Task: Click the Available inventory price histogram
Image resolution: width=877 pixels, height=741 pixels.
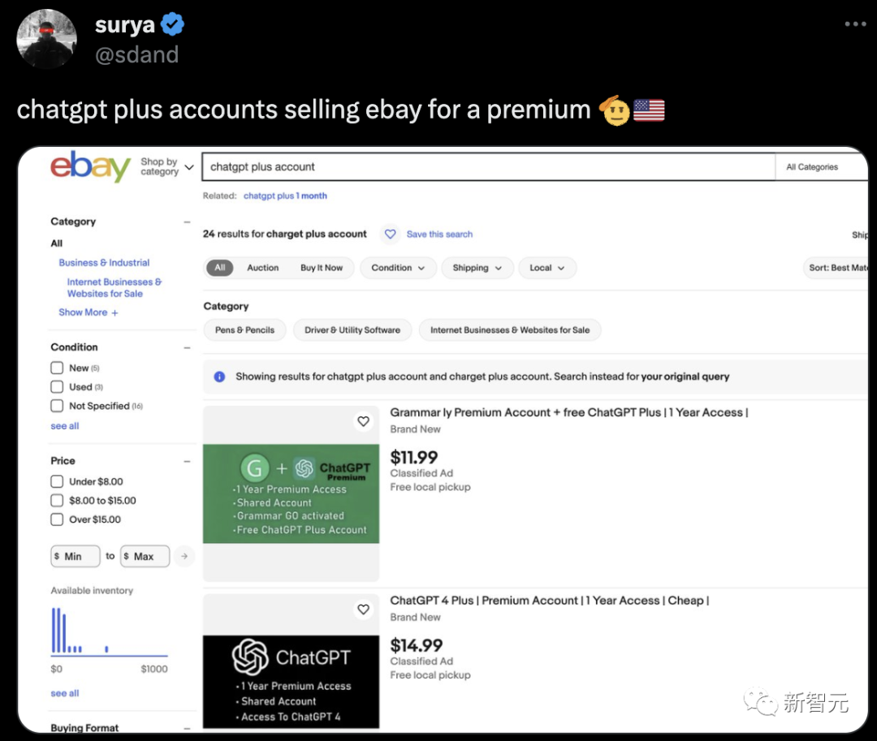Action: point(109,631)
